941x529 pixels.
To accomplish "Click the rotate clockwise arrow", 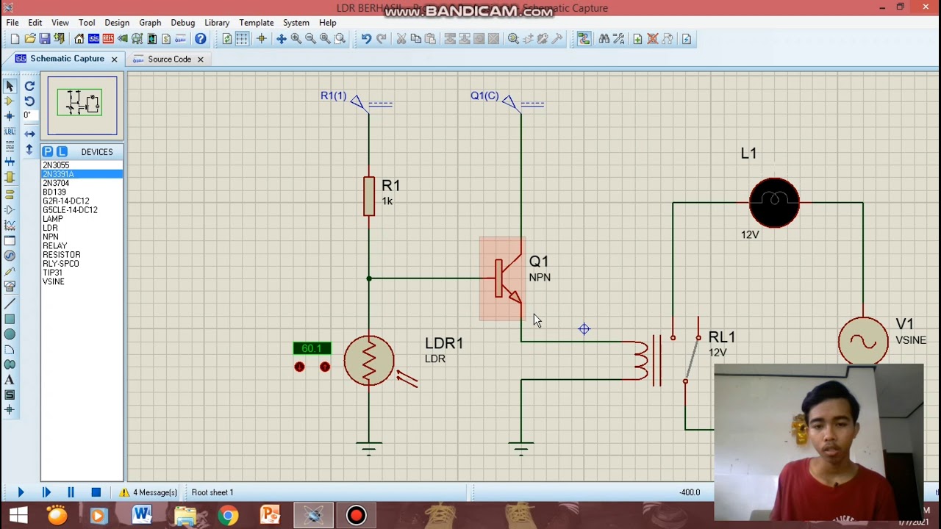I will click(x=29, y=86).
